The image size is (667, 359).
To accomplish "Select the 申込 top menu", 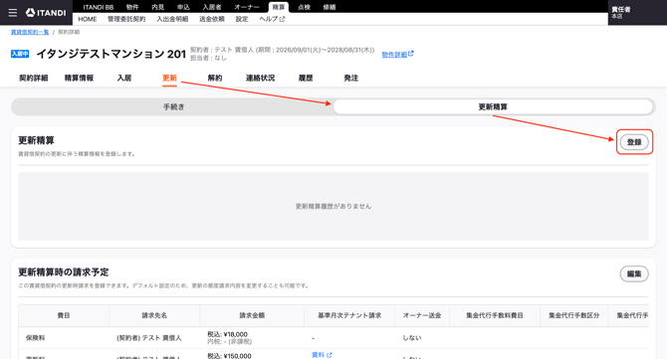I will pyautogui.click(x=183, y=7).
